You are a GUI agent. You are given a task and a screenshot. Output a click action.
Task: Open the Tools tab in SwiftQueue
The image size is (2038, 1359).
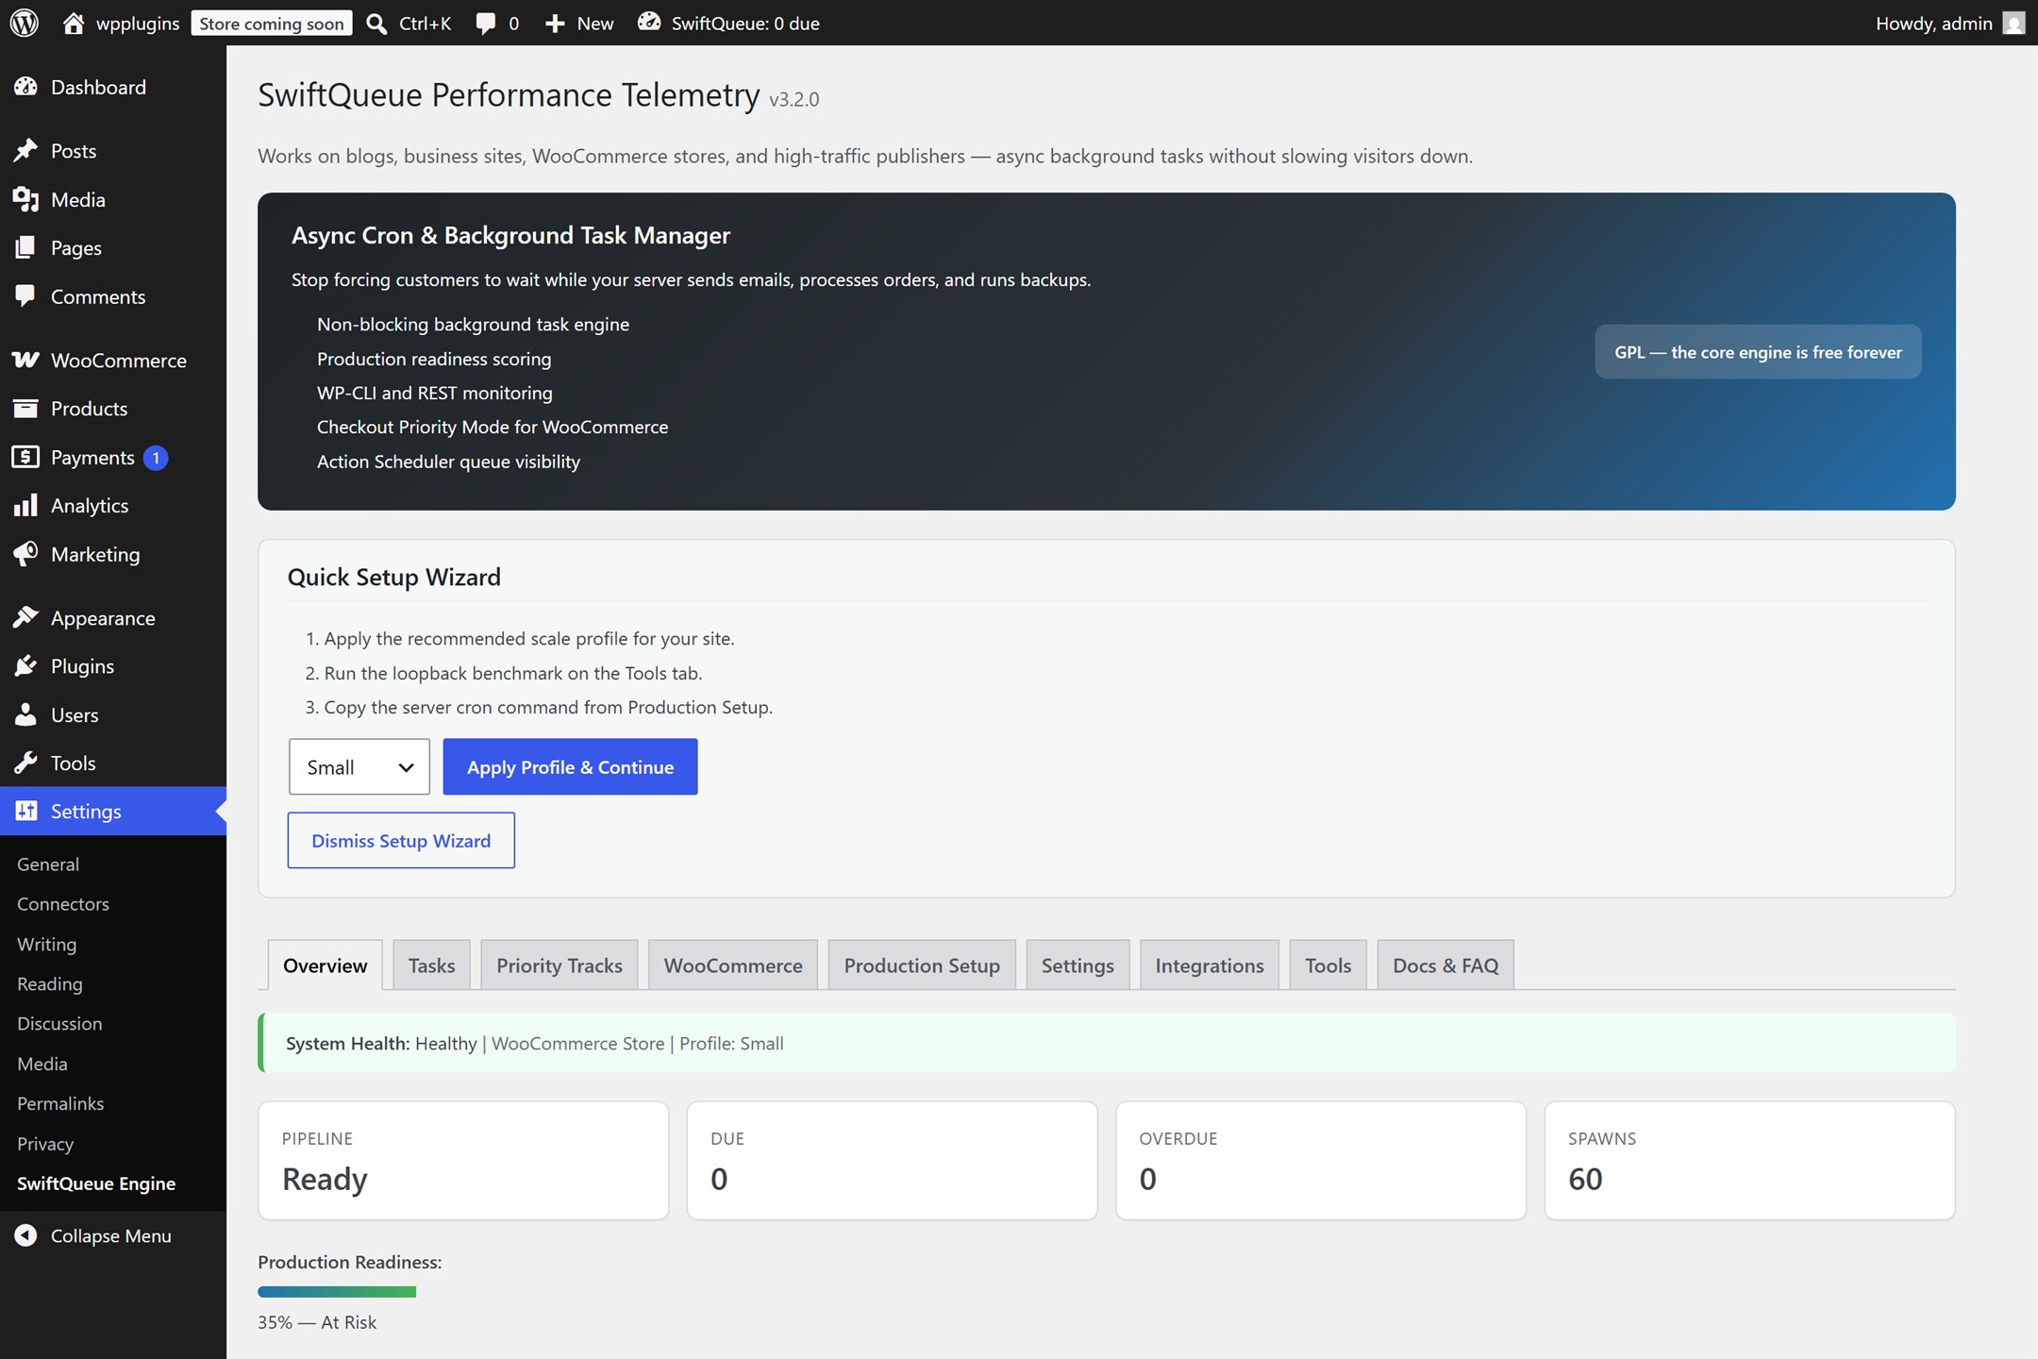[x=1328, y=965]
